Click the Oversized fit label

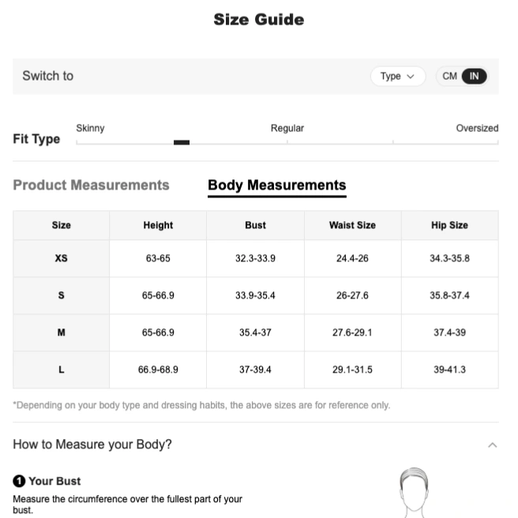tap(477, 128)
